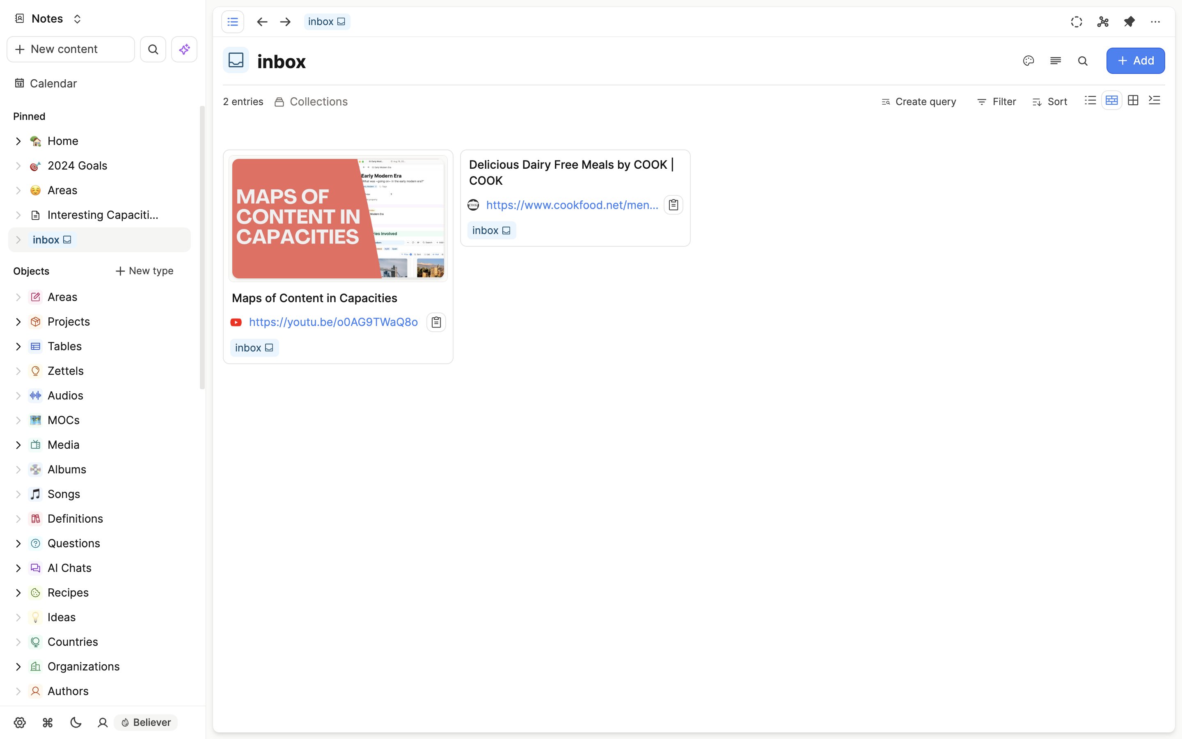Open the Songs object type
This screenshot has width=1182, height=739.
64,494
